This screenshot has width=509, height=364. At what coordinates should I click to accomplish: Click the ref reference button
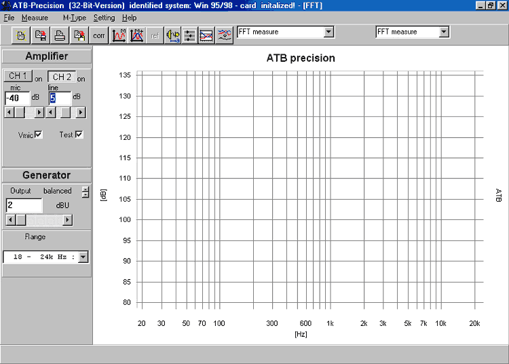pos(155,35)
